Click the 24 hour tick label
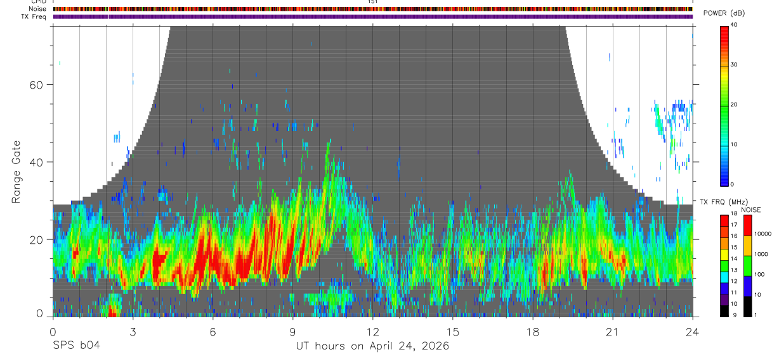Viewport: 779px width, 359px height. point(693,332)
